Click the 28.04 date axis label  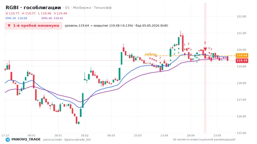click(x=191, y=136)
